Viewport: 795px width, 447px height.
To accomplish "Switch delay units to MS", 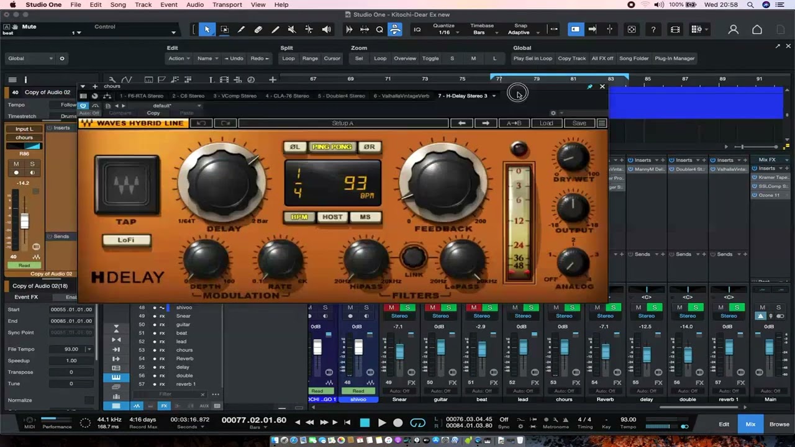I will pos(365,217).
